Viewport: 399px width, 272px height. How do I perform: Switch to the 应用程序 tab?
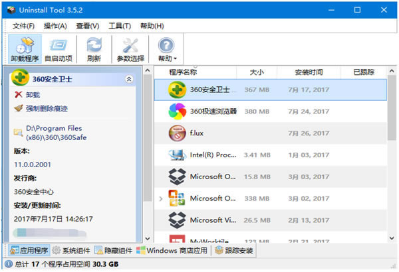pyautogui.click(x=29, y=250)
